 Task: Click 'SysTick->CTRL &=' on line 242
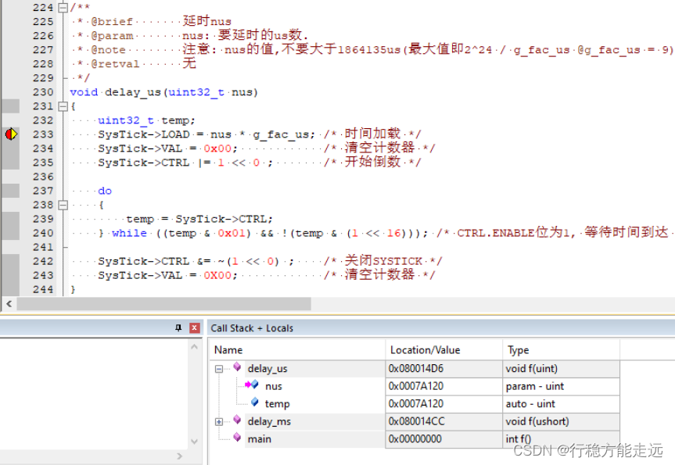click(x=155, y=261)
